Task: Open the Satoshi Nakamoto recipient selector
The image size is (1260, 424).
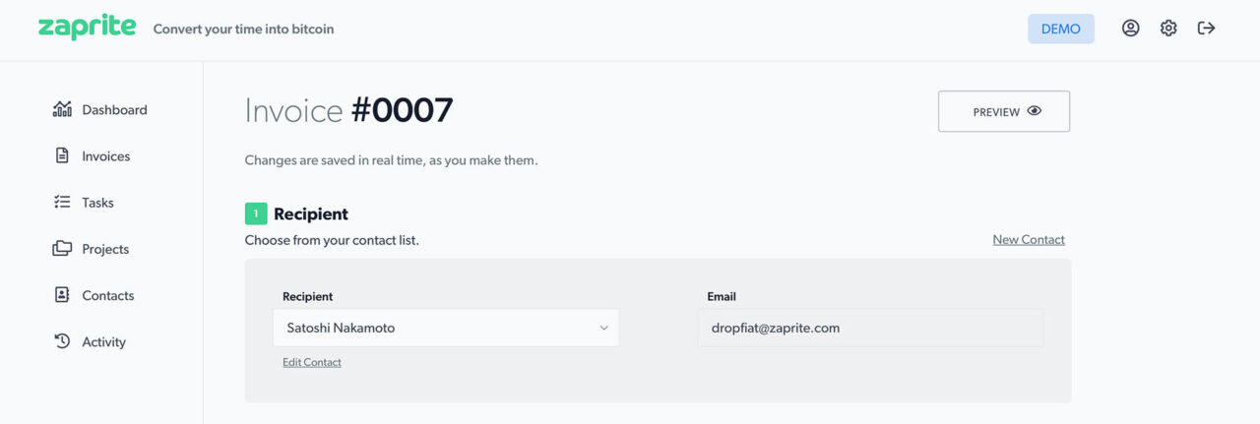Action: pyautogui.click(x=446, y=328)
